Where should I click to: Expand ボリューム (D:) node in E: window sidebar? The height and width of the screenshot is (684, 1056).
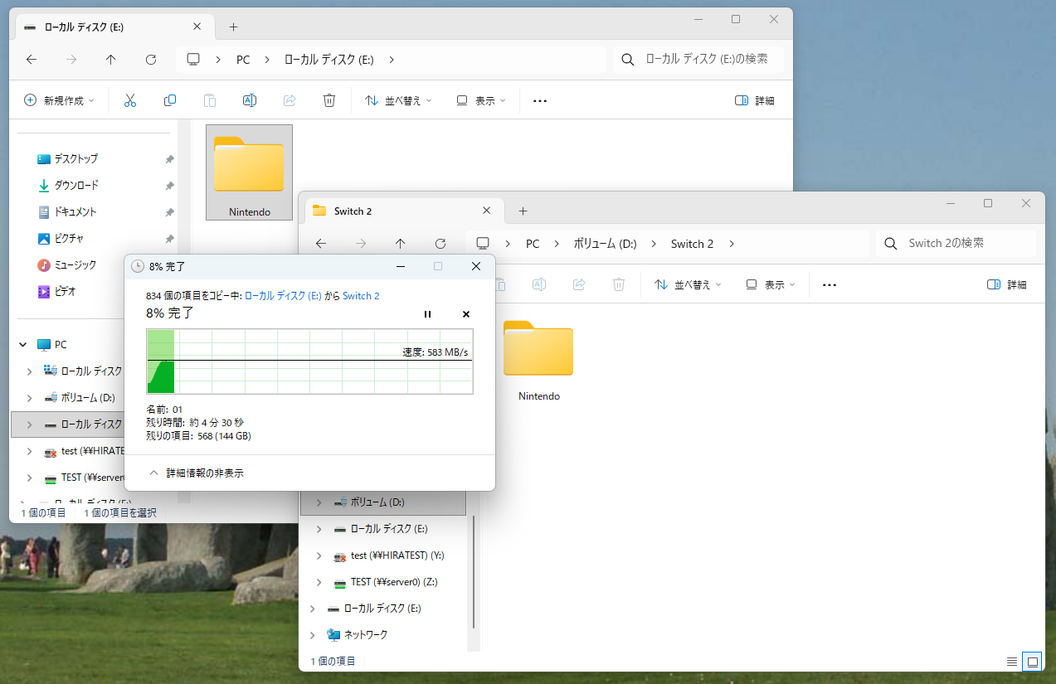[x=30, y=398]
